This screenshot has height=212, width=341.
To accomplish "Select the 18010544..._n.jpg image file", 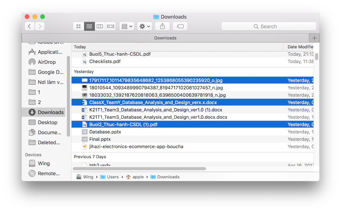I will click(193, 88).
